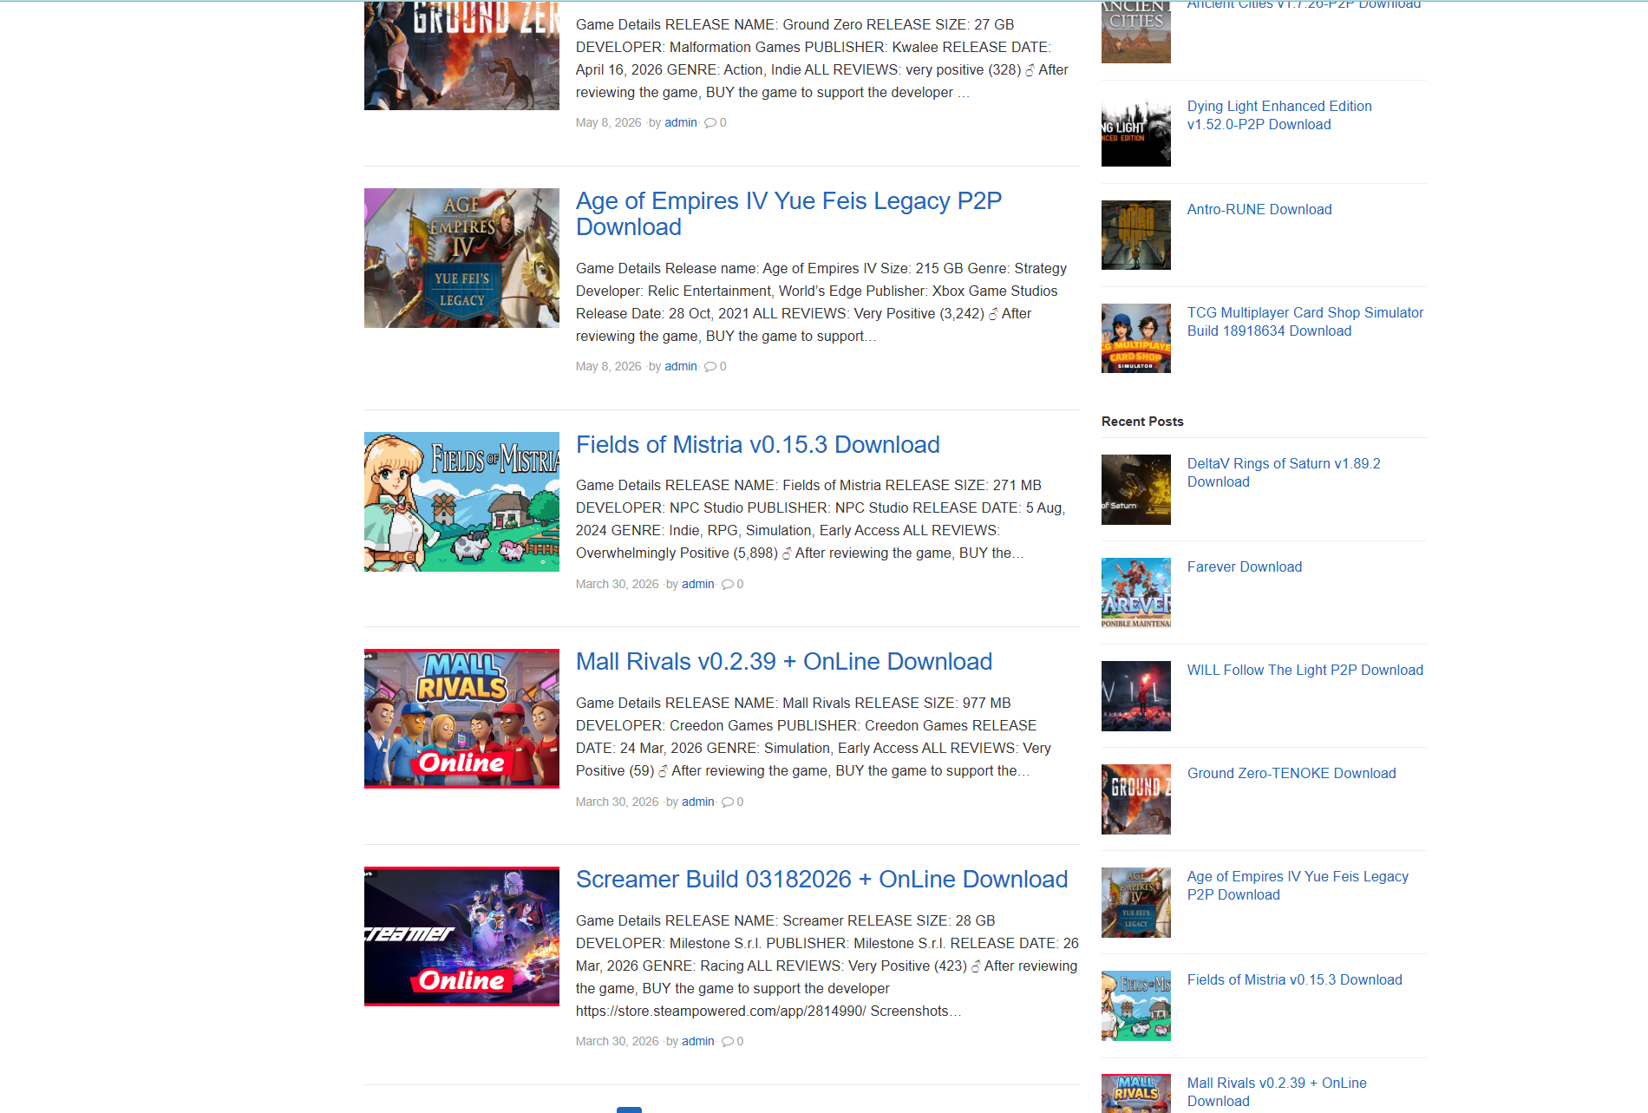Image resolution: width=1648 pixels, height=1113 pixels.
Task: Click comment bubble icon under Age of Empires IV excerpt
Action: [x=710, y=367]
